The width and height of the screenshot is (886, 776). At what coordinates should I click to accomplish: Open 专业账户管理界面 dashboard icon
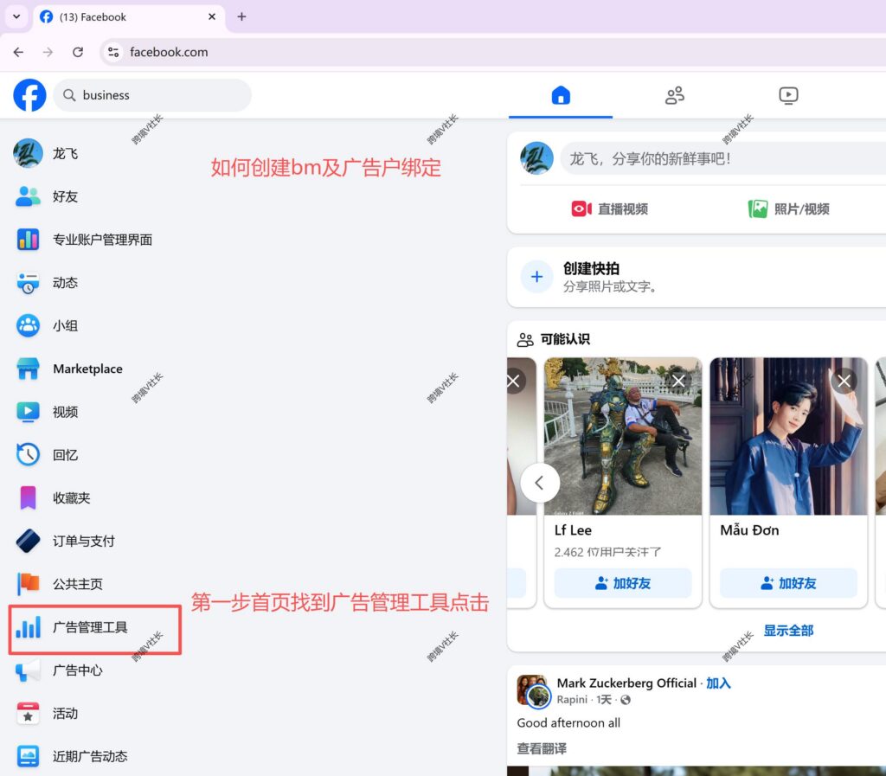coord(28,240)
